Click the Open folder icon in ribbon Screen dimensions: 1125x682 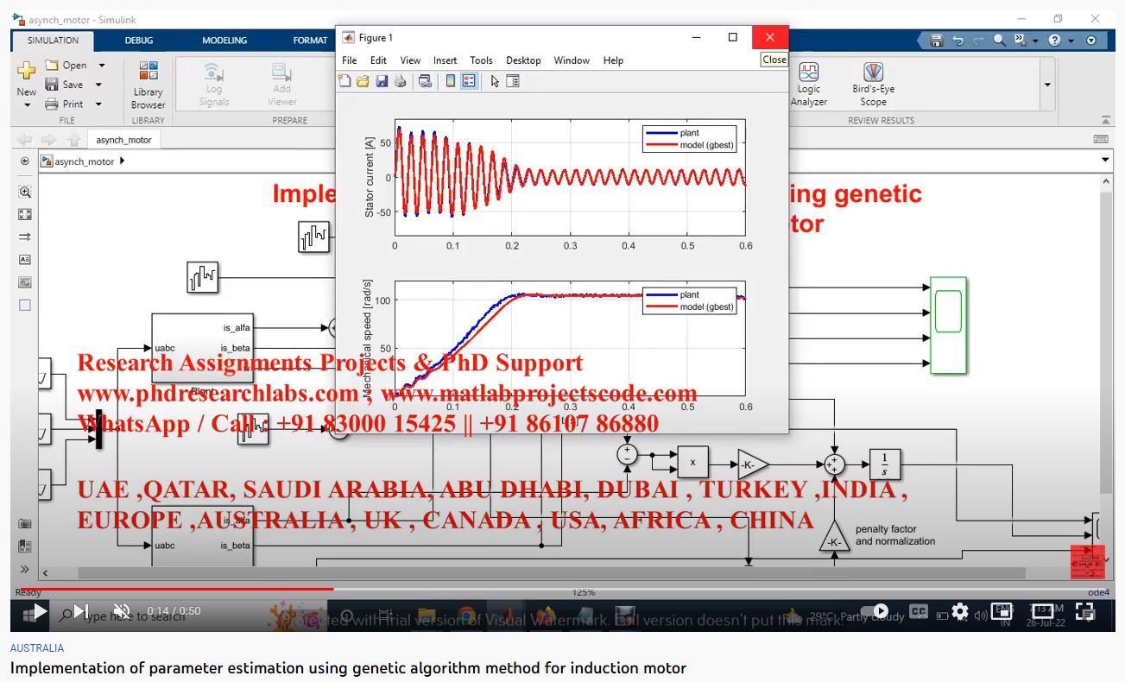point(52,66)
